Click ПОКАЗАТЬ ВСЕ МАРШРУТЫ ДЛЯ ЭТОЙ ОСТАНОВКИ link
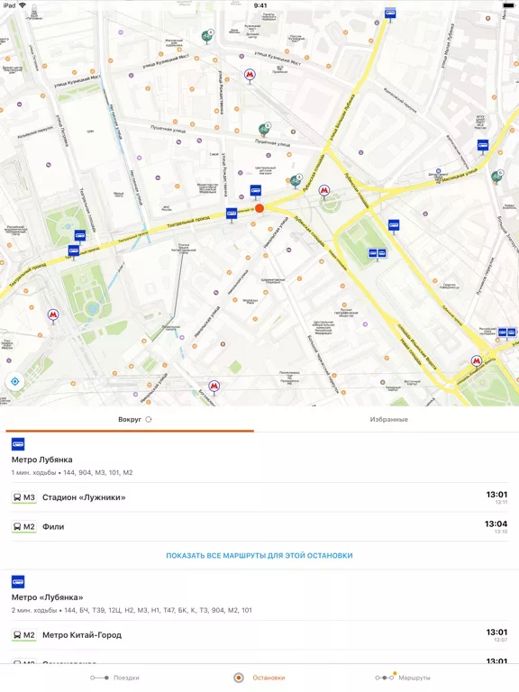The image size is (519, 692). click(x=259, y=556)
